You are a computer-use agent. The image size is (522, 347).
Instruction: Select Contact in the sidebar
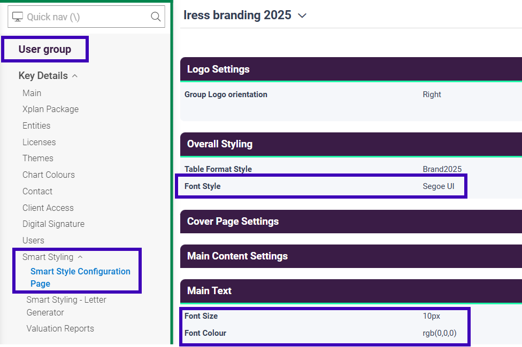pos(37,191)
